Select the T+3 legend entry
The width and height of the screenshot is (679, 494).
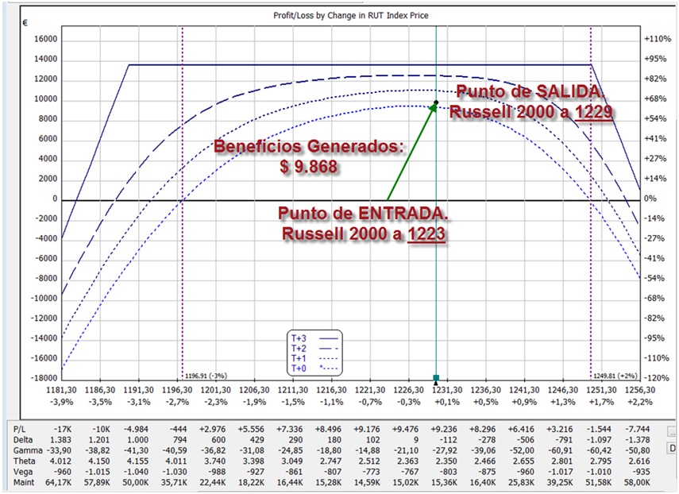pos(314,338)
